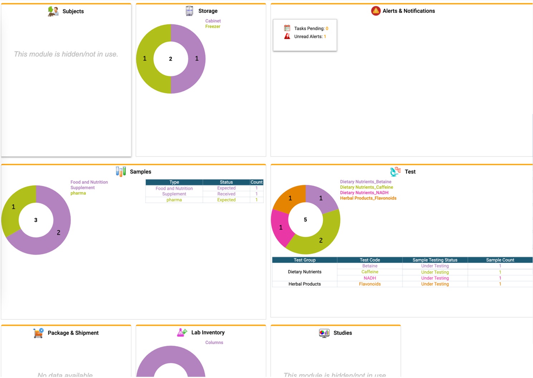Select the orange Flavonoids segment in Test chart

coord(290,198)
